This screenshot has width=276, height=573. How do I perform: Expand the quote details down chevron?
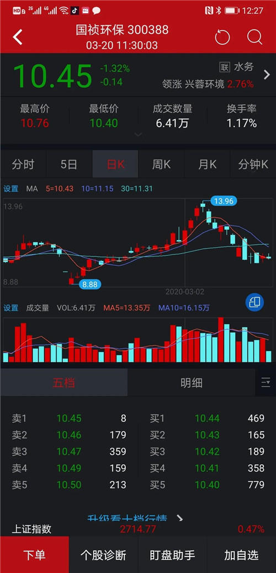[x=138, y=135]
